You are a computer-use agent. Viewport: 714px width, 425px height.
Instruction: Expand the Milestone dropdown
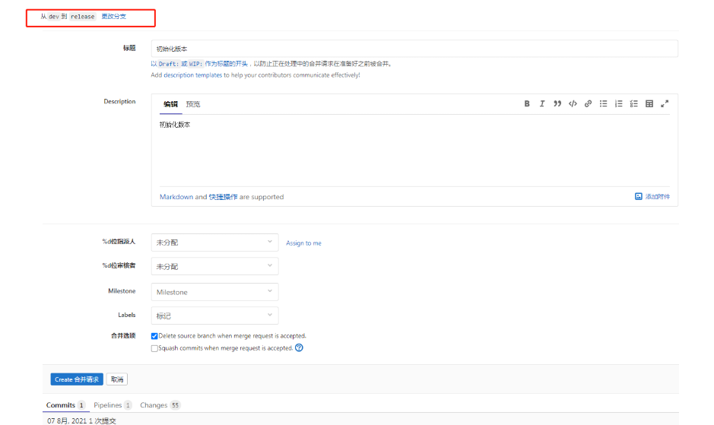[x=214, y=292]
